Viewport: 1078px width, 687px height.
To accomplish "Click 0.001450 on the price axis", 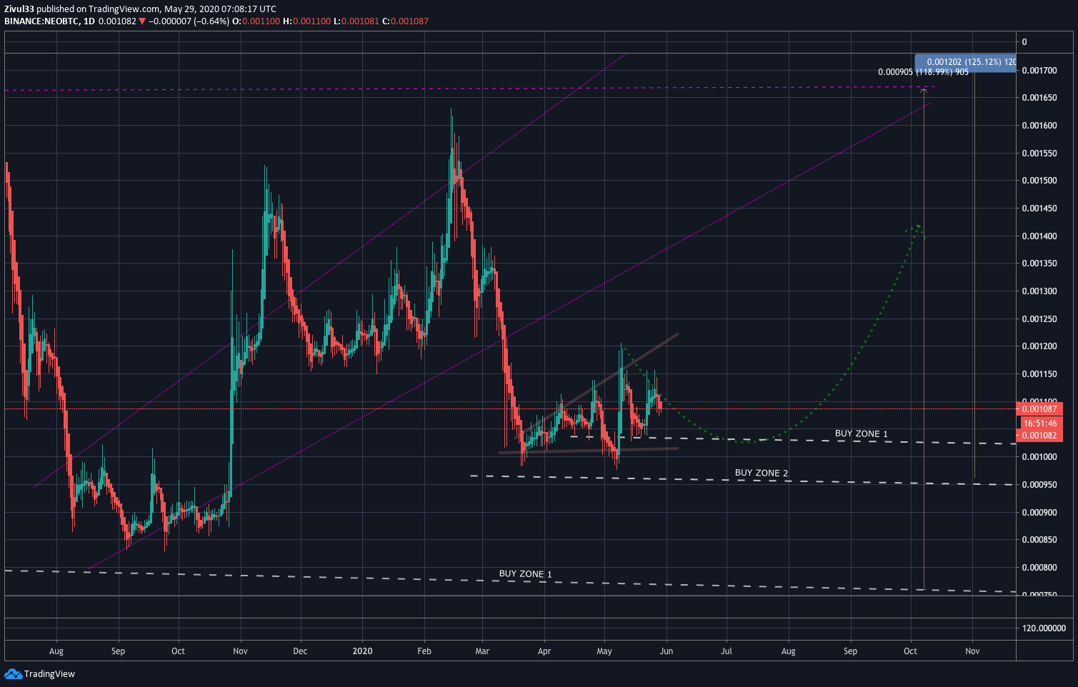I will pos(1039,209).
